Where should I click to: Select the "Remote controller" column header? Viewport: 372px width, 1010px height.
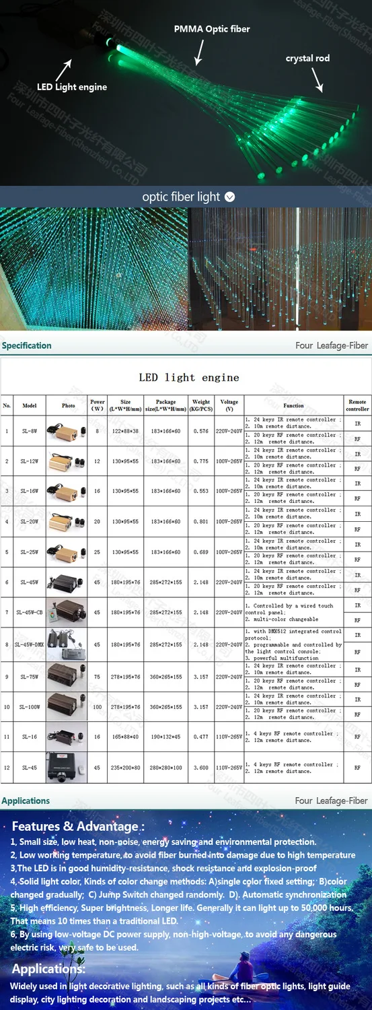pyautogui.click(x=357, y=405)
